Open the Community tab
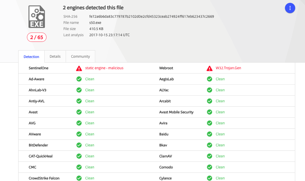The width and height of the screenshot is (305, 181). point(80,56)
